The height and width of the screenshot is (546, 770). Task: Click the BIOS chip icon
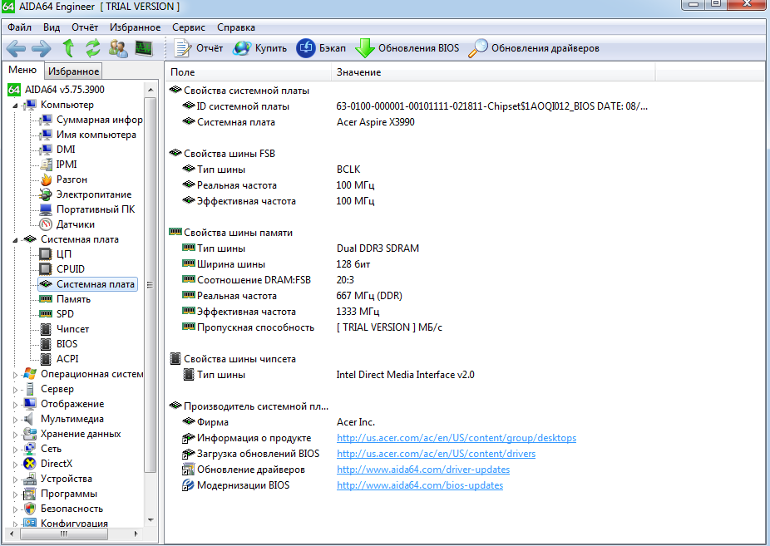click(46, 344)
